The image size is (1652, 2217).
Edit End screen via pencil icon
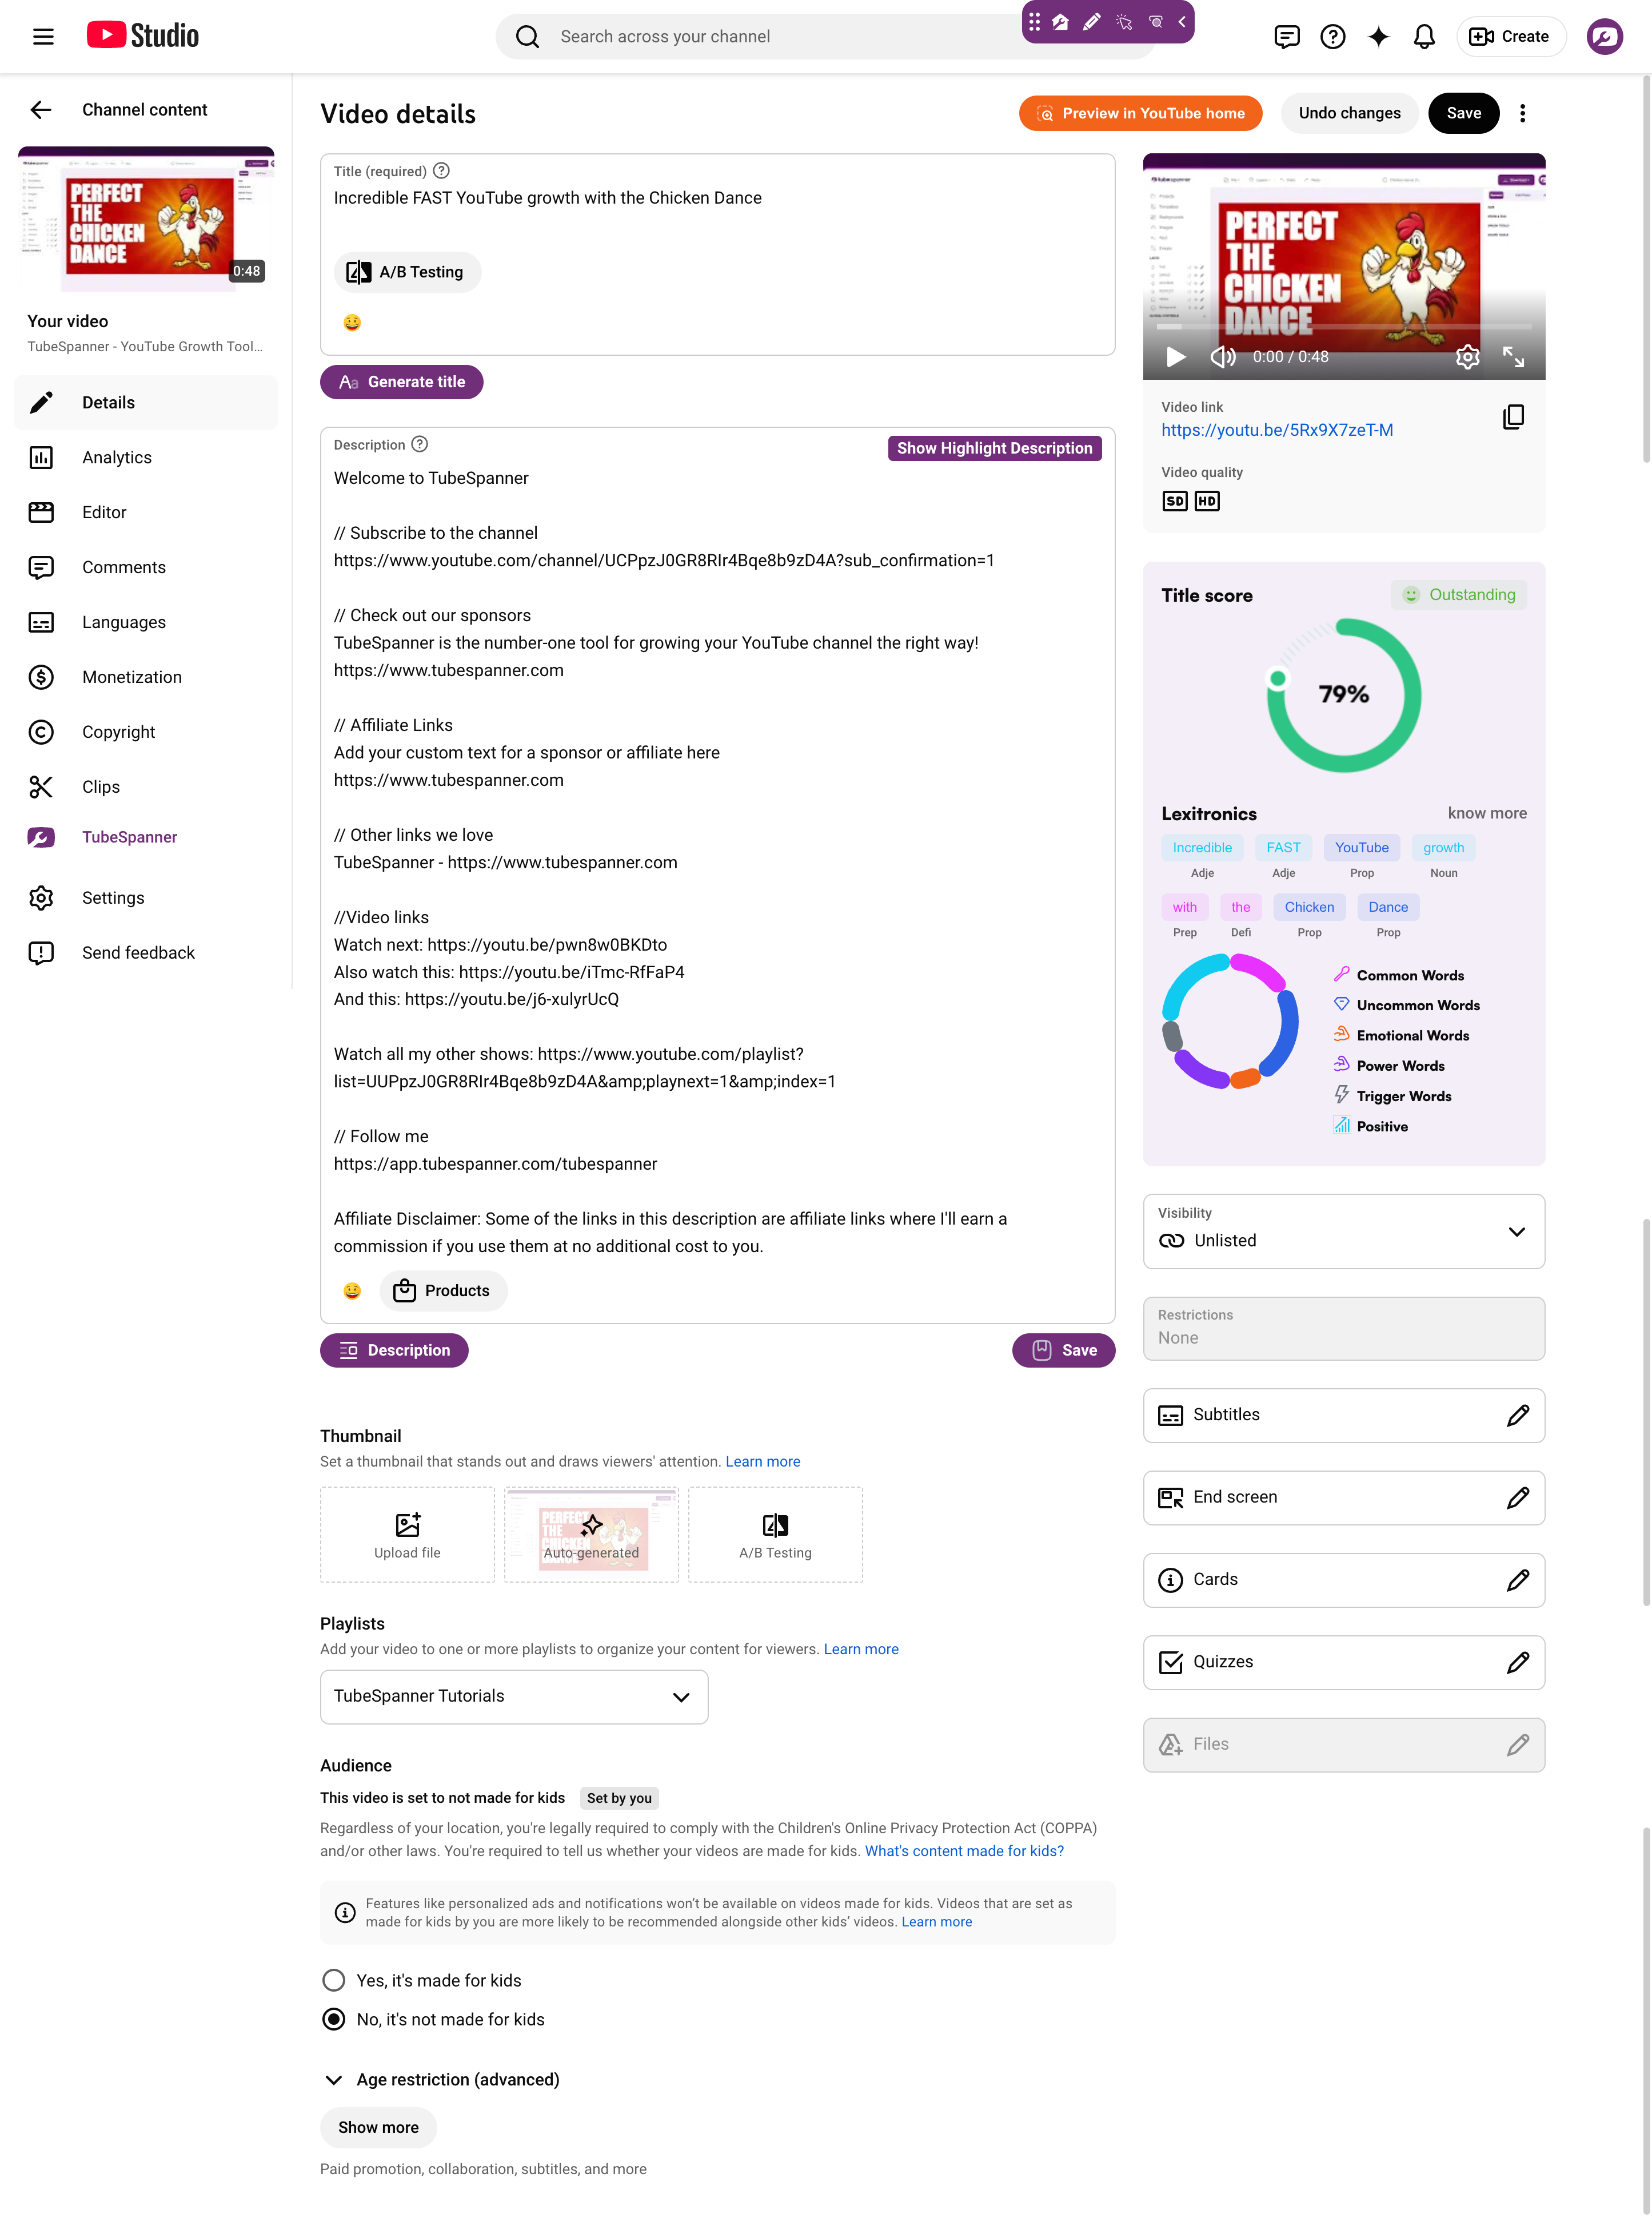coord(1517,1497)
